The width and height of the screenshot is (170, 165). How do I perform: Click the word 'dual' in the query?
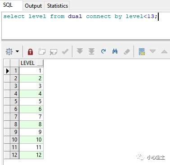click(x=75, y=16)
